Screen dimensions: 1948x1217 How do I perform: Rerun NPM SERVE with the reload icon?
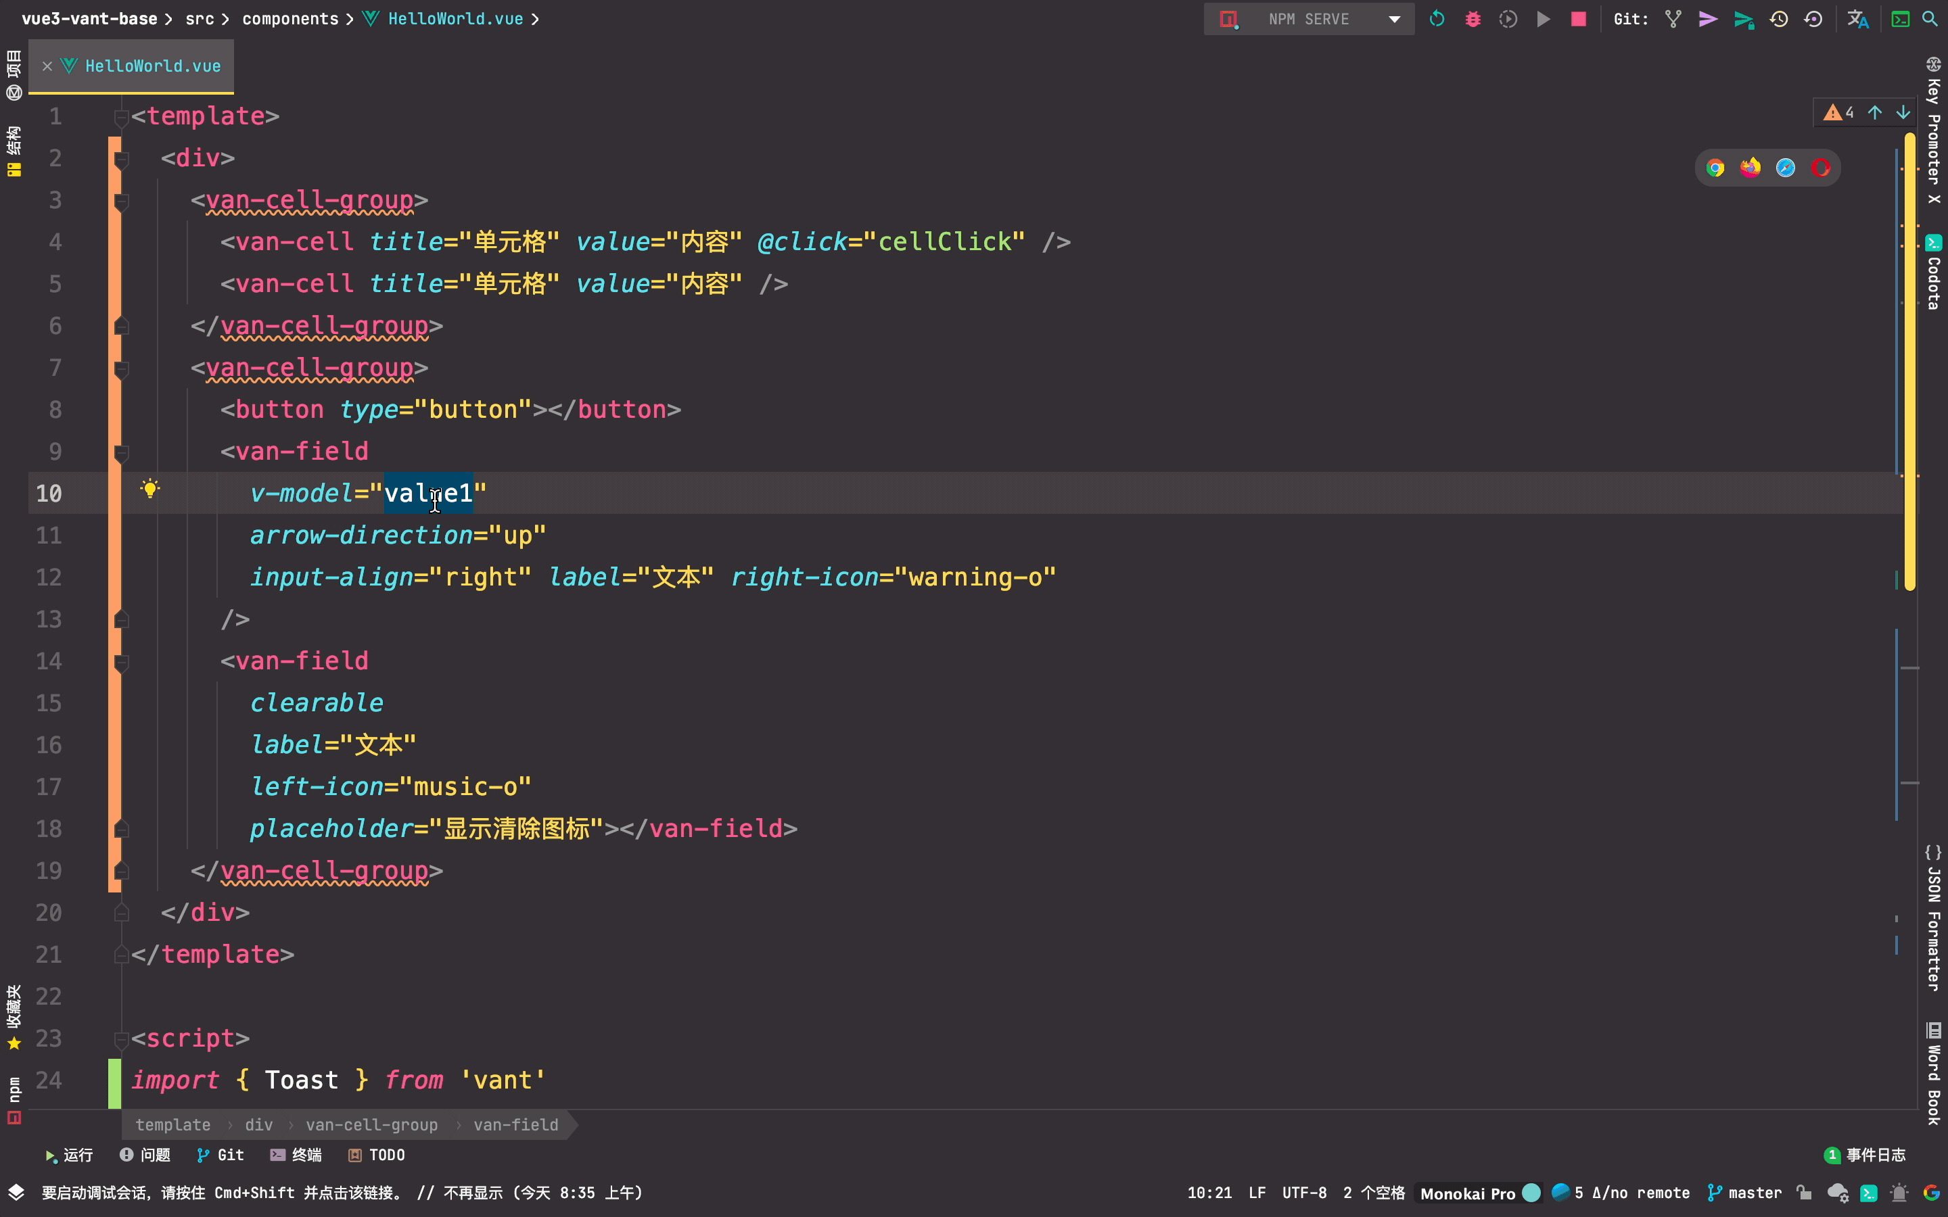pos(1437,18)
